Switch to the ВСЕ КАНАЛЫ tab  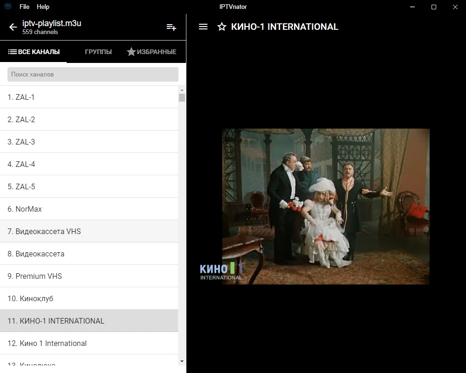(34, 52)
